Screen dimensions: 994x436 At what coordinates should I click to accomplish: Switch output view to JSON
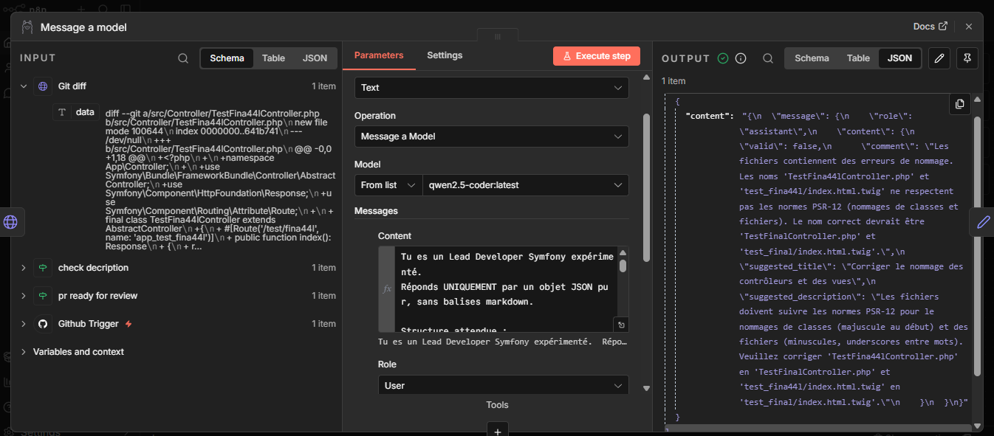click(899, 58)
